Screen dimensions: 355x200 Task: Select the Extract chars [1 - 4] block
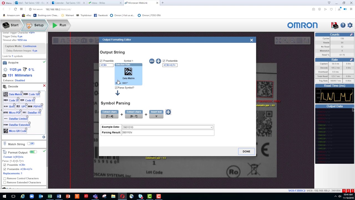(x=110, y=114)
